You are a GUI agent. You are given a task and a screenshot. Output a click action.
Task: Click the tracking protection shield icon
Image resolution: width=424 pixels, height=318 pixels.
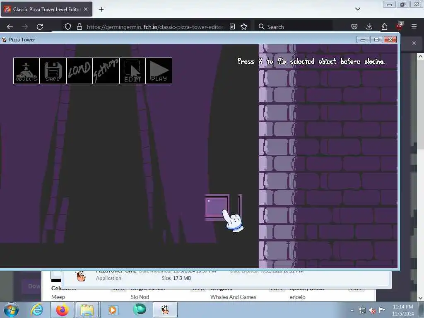pyautogui.click(x=68, y=26)
